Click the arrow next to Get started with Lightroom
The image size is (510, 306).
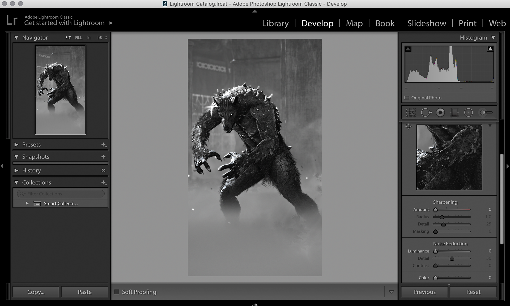[111, 23]
